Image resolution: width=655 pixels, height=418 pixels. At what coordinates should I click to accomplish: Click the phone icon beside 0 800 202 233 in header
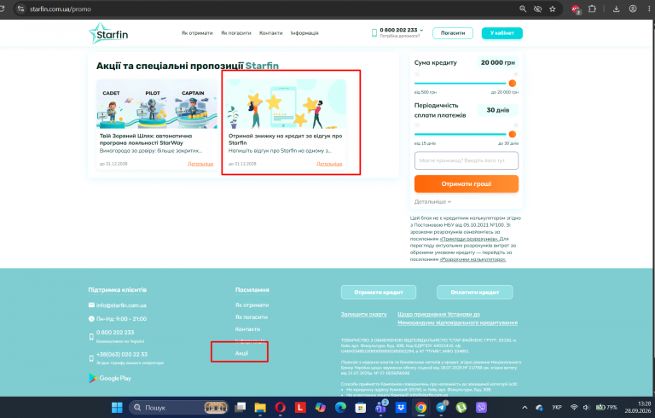pyautogui.click(x=374, y=33)
